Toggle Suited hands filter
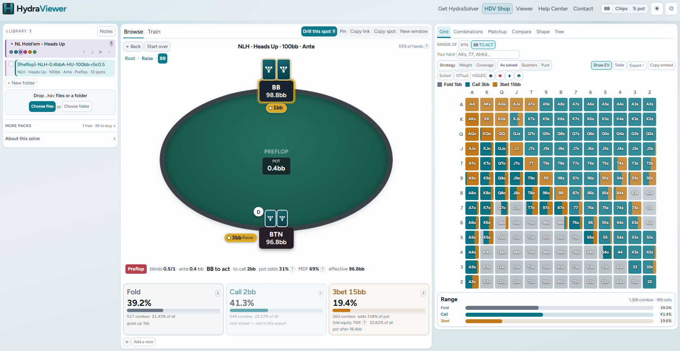Image resolution: width=680 pixels, height=351 pixels. pos(445,76)
